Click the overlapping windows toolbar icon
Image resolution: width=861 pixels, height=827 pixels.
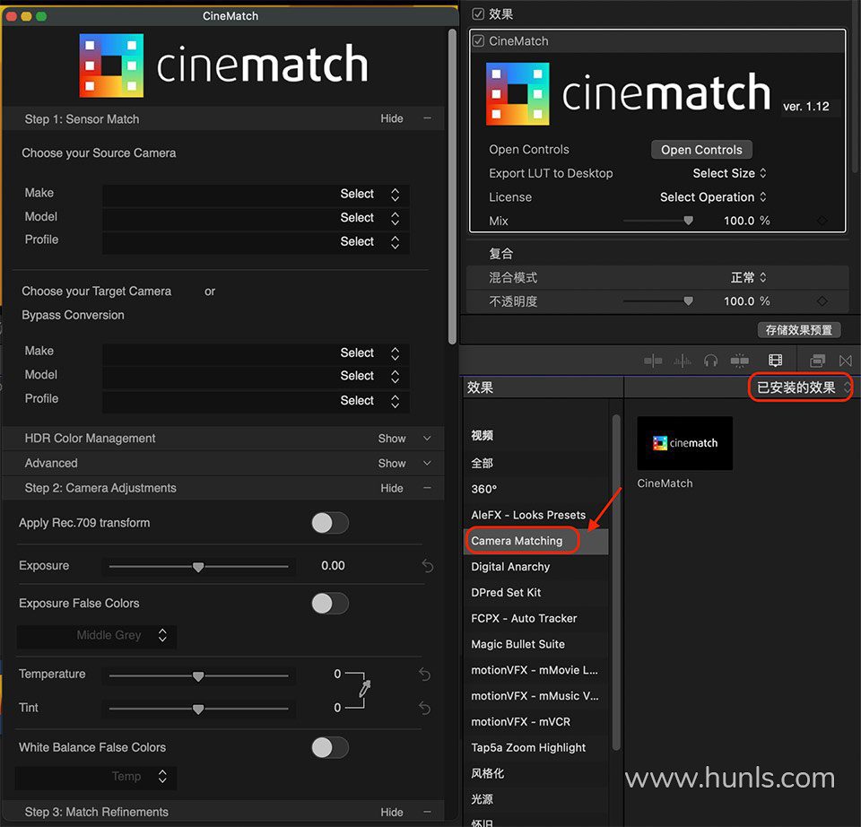tap(817, 361)
